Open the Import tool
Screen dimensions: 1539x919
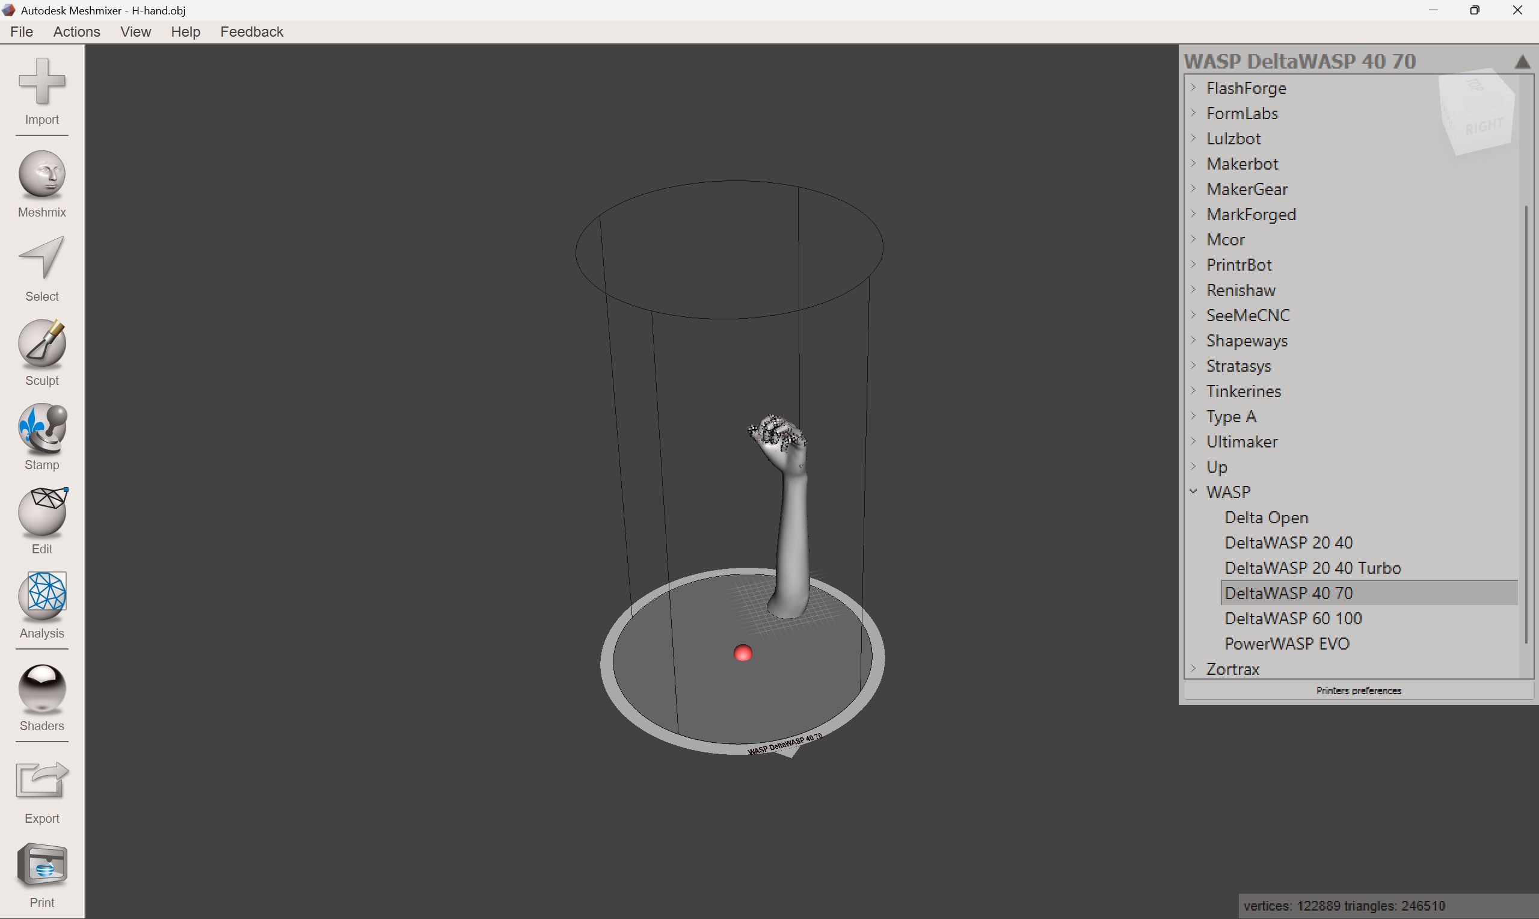(42, 91)
